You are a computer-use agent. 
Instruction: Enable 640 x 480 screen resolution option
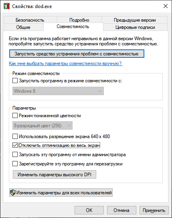pyautogui.click(x=15, y=137)
